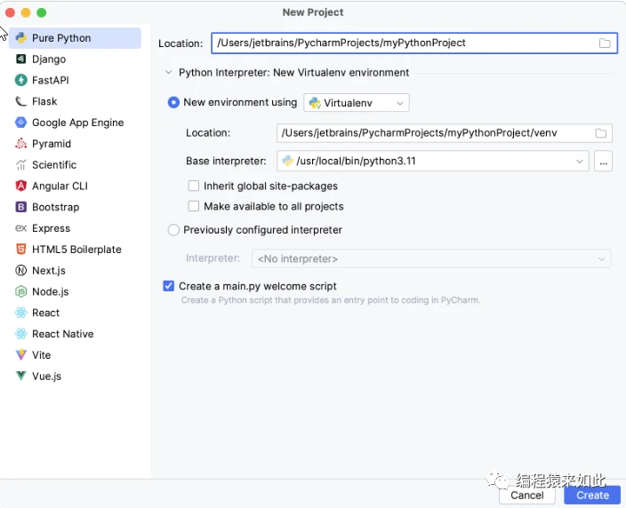Screen dimensions: 626x508
Task: Select Pure Python in project list
Action: 61,38
